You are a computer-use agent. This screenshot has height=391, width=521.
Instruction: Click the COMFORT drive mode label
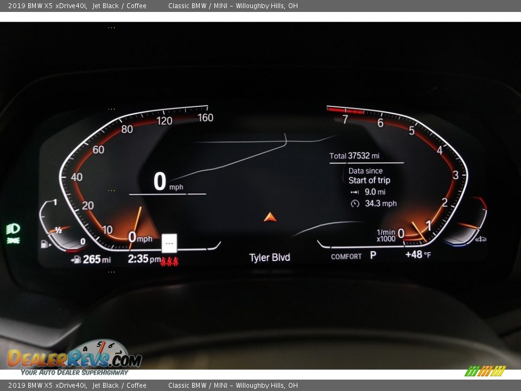point(346,257)
